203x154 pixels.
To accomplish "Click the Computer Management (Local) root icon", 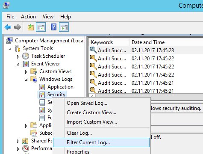I will [9, 41].
